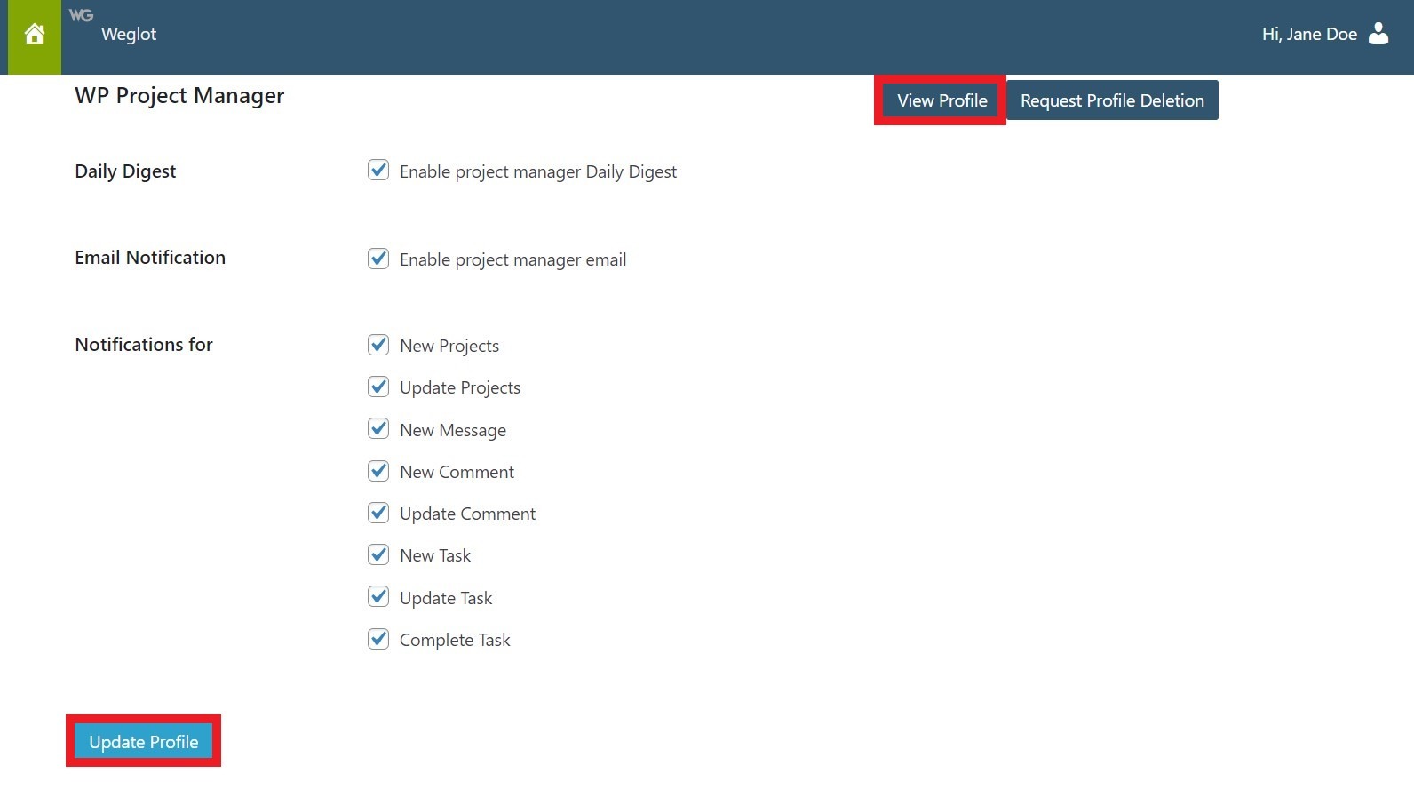Click the Notifications for label

(x=144, y=344)
